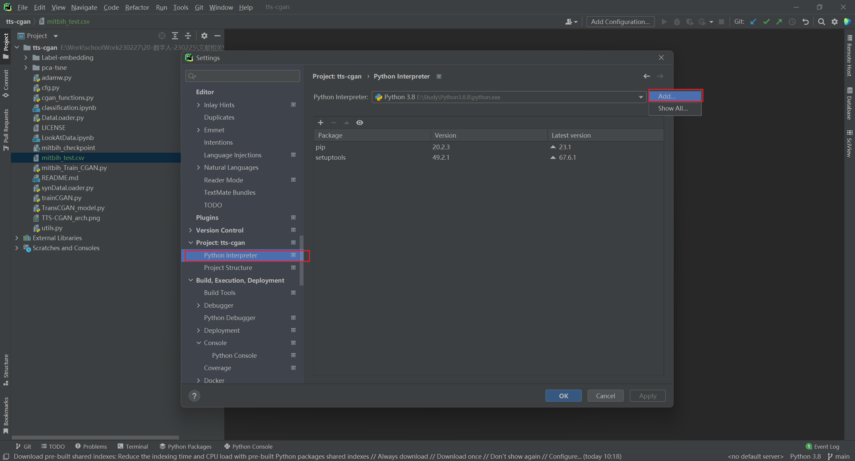Expand the Debugger settings node

198,305
